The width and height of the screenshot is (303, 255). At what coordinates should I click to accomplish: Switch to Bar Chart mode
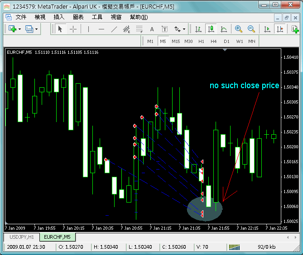point(198,29)
